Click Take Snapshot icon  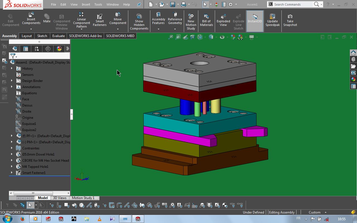click(290, 21)
